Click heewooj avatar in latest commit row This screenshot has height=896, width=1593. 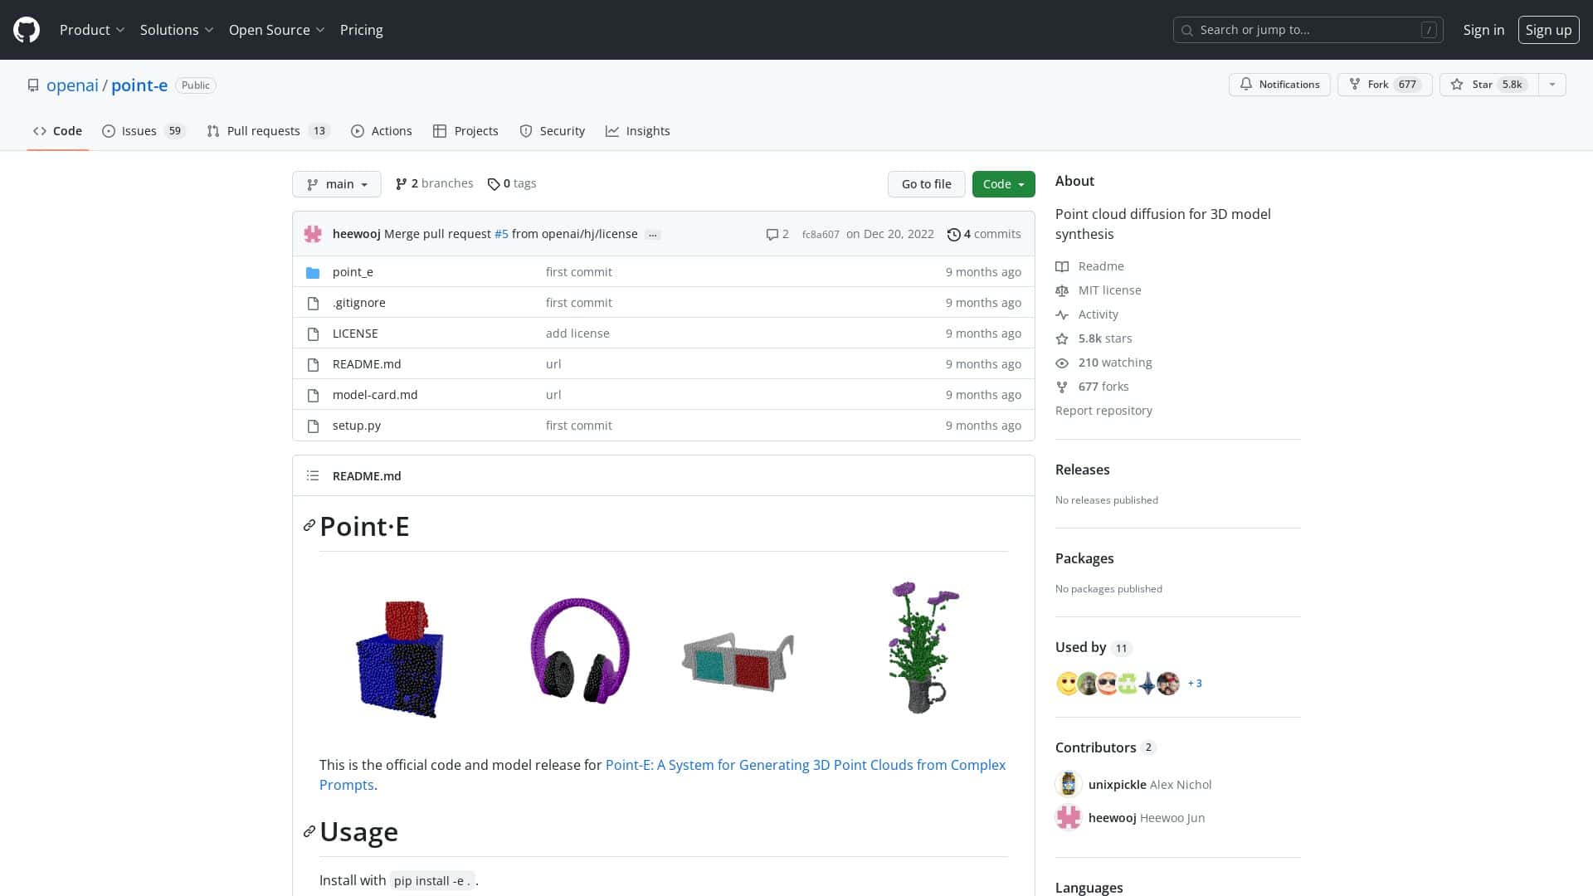pos(313,234)
